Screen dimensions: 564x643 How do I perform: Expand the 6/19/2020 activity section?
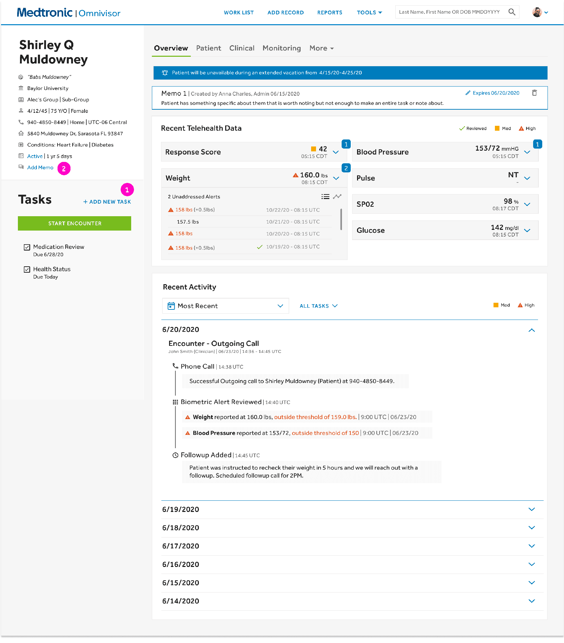click(532, 509)
